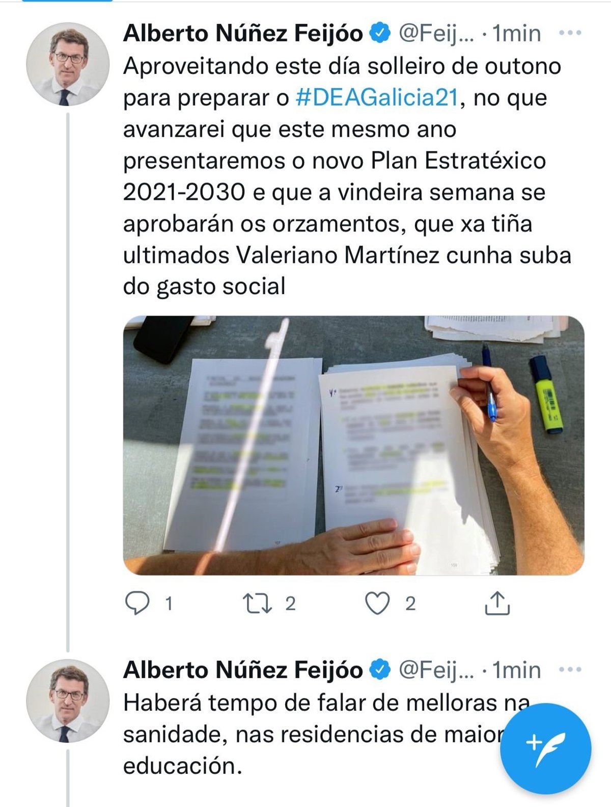Image resolution: width=611 pixels, height=807 pixels.
Task: Compose a new tweet
Action: [x=545, y=748]
